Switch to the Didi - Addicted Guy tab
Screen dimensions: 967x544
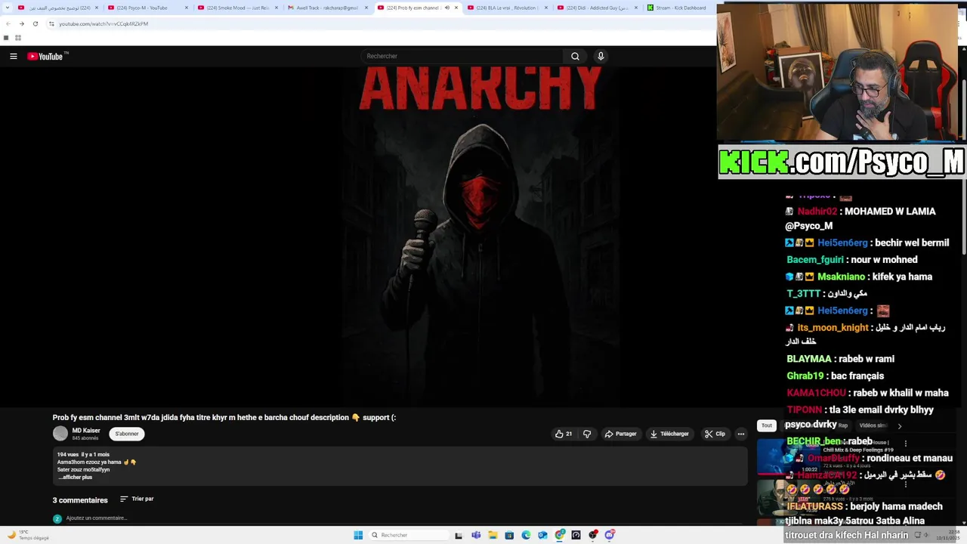pos(597,8)
